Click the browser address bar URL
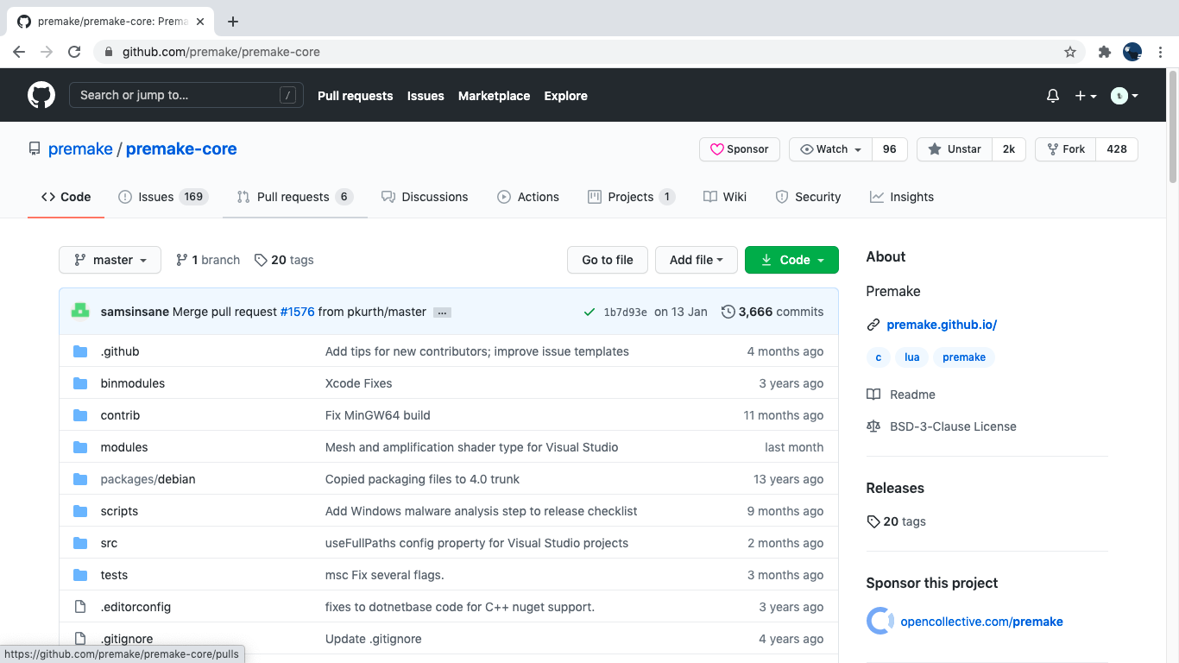Image resolution: width=1179 pixels, height=663 pixels. [221, 52]
